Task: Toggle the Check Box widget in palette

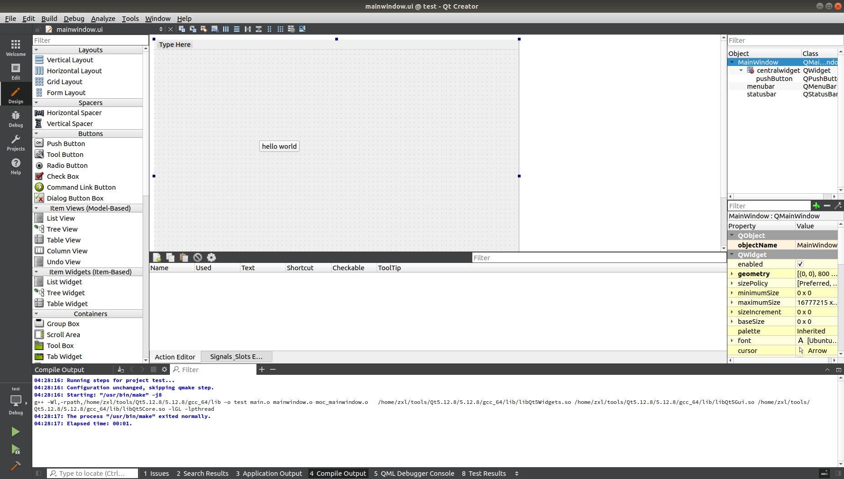Action: click(63, 176)
